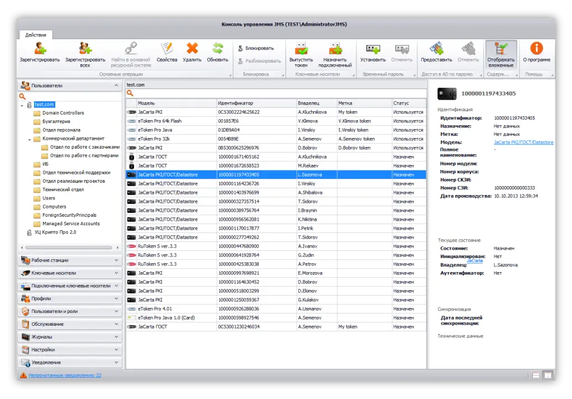Image resolution: width=572 pixels, height=399 pixels.
Task: Click the Блокировать lock button
Action: click(256, 48)
